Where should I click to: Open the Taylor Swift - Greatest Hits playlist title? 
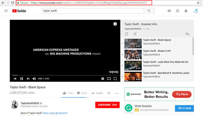coord(141,24)
